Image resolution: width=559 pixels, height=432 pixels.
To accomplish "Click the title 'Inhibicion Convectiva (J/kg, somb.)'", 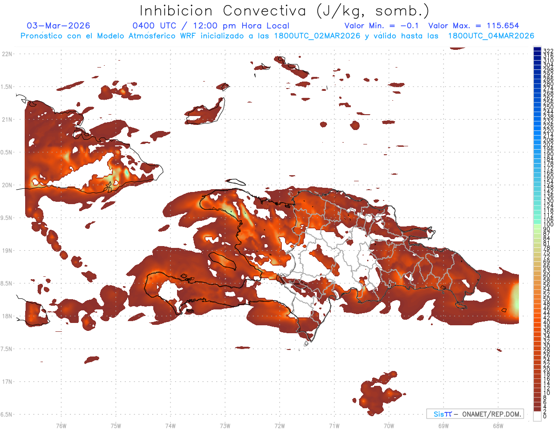I will point(284,11).
